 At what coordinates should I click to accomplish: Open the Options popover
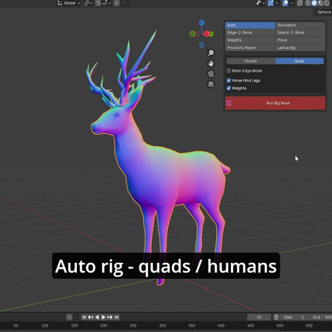click(323, 12)
